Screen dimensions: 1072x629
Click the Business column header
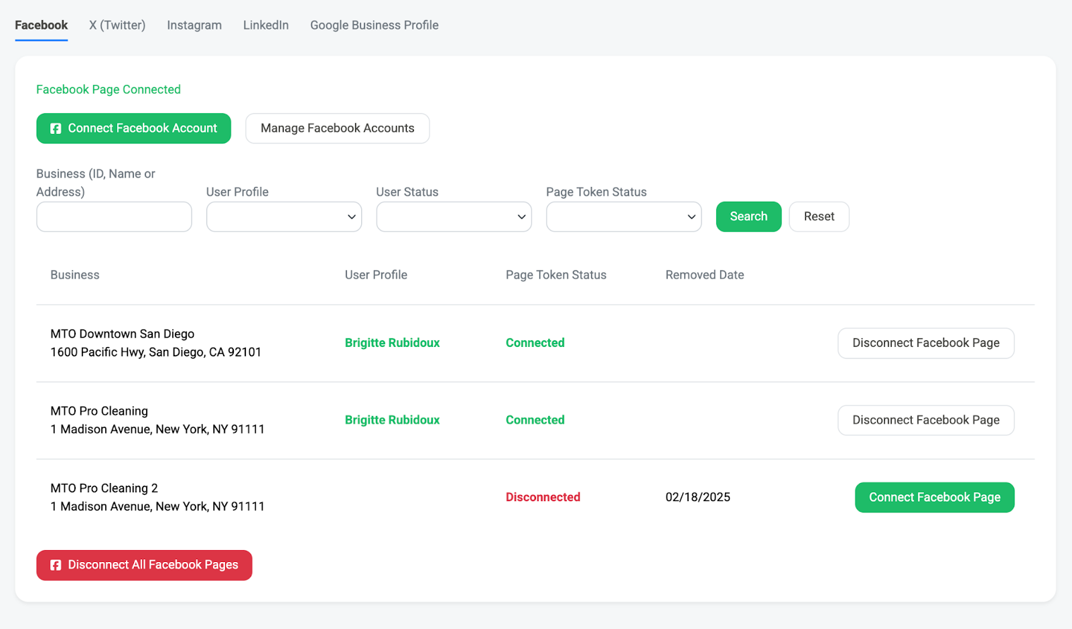[75, 275]
